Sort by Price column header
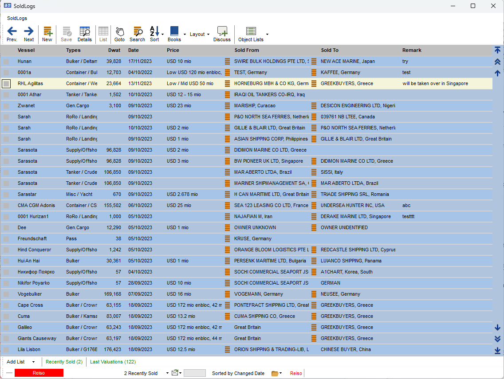 click(x=173, y=50)
